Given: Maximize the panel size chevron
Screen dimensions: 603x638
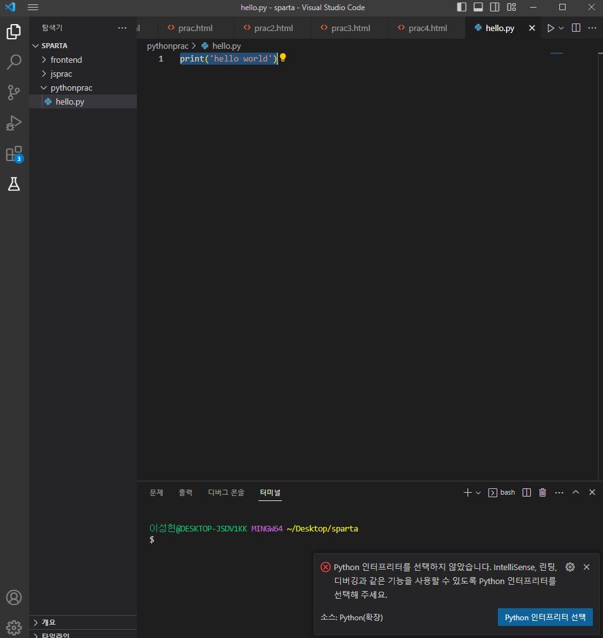Looking at the screenshot, I should (576, 492).
